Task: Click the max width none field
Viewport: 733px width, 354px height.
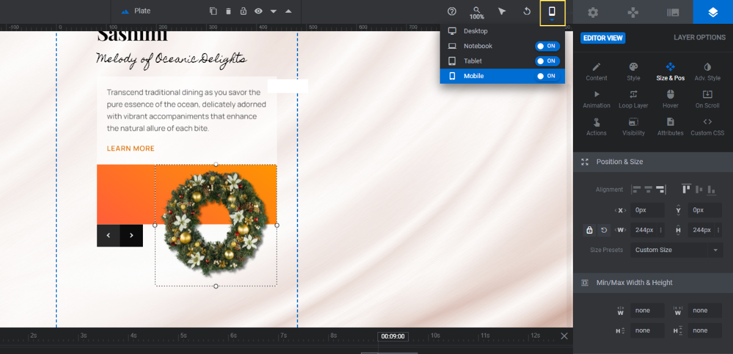Action: pos(705,311)
